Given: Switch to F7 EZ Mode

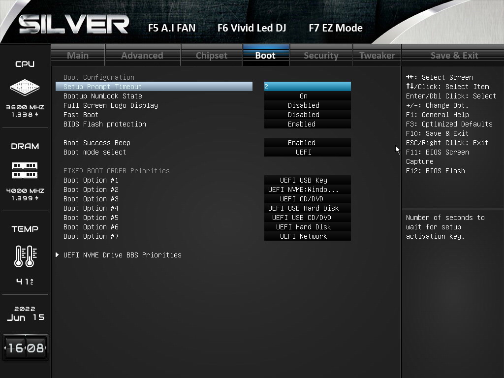Looking at the screenshot, I should [x=336, y=28].
